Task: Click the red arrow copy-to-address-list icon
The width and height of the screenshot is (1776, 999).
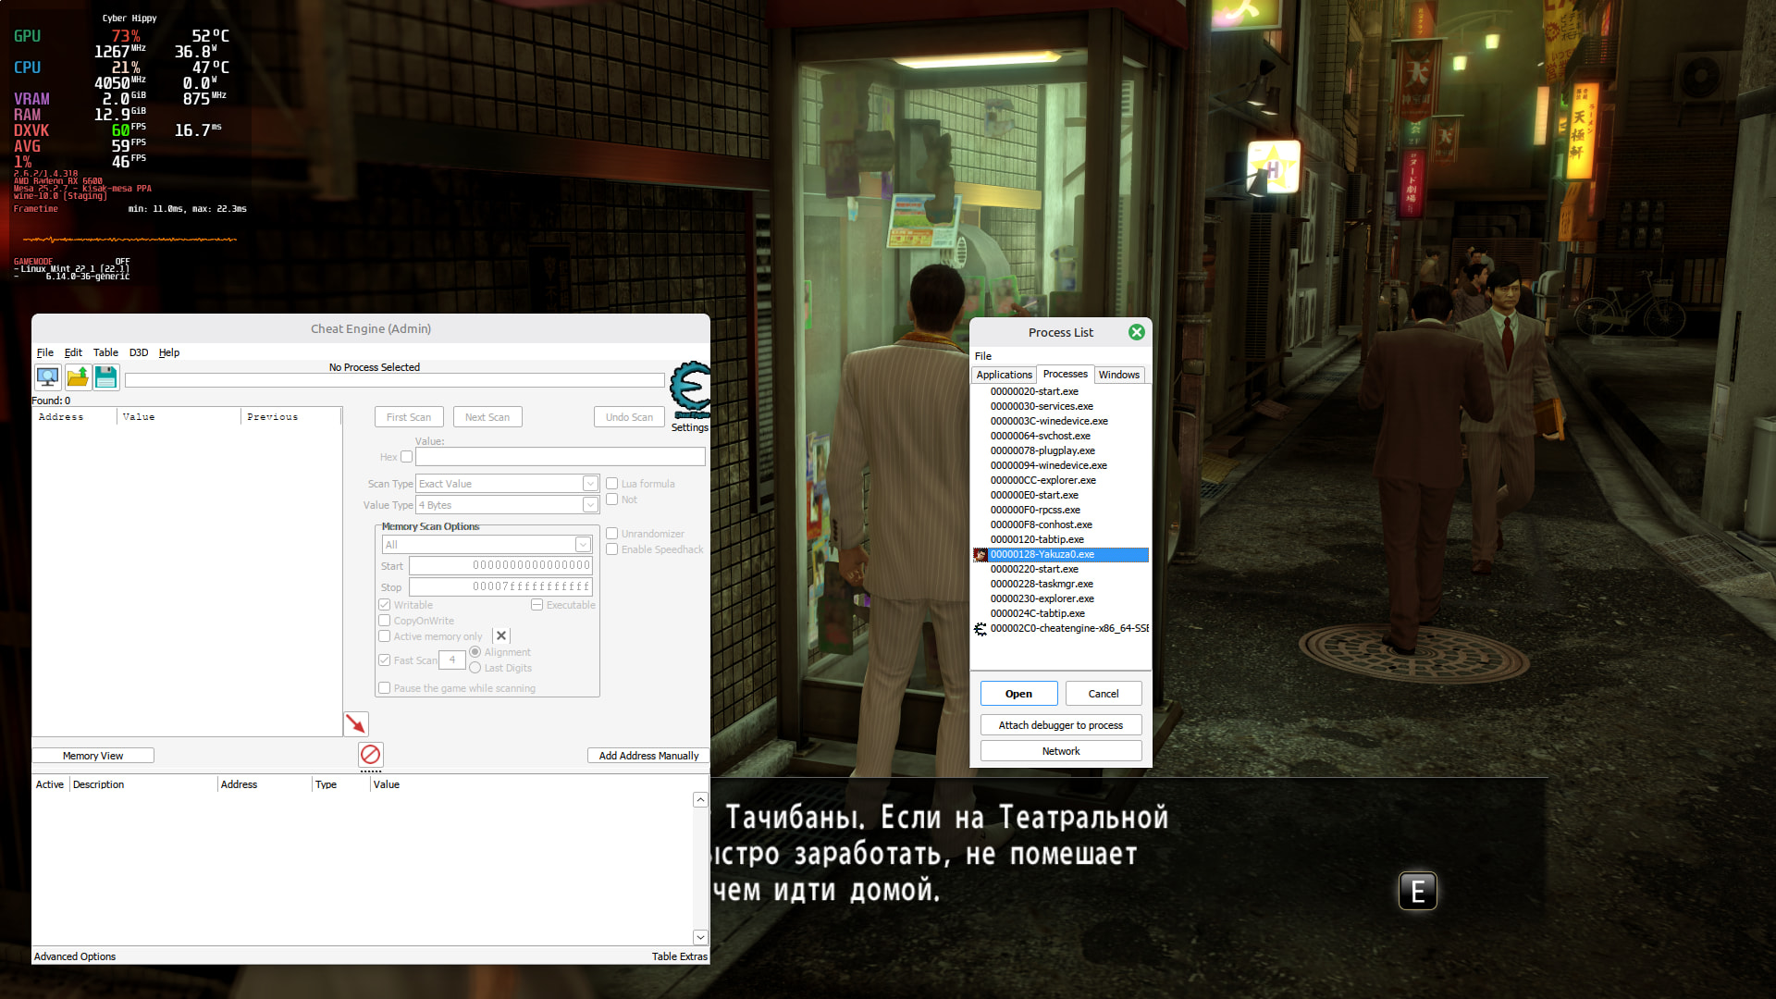Action: (356, 723)
